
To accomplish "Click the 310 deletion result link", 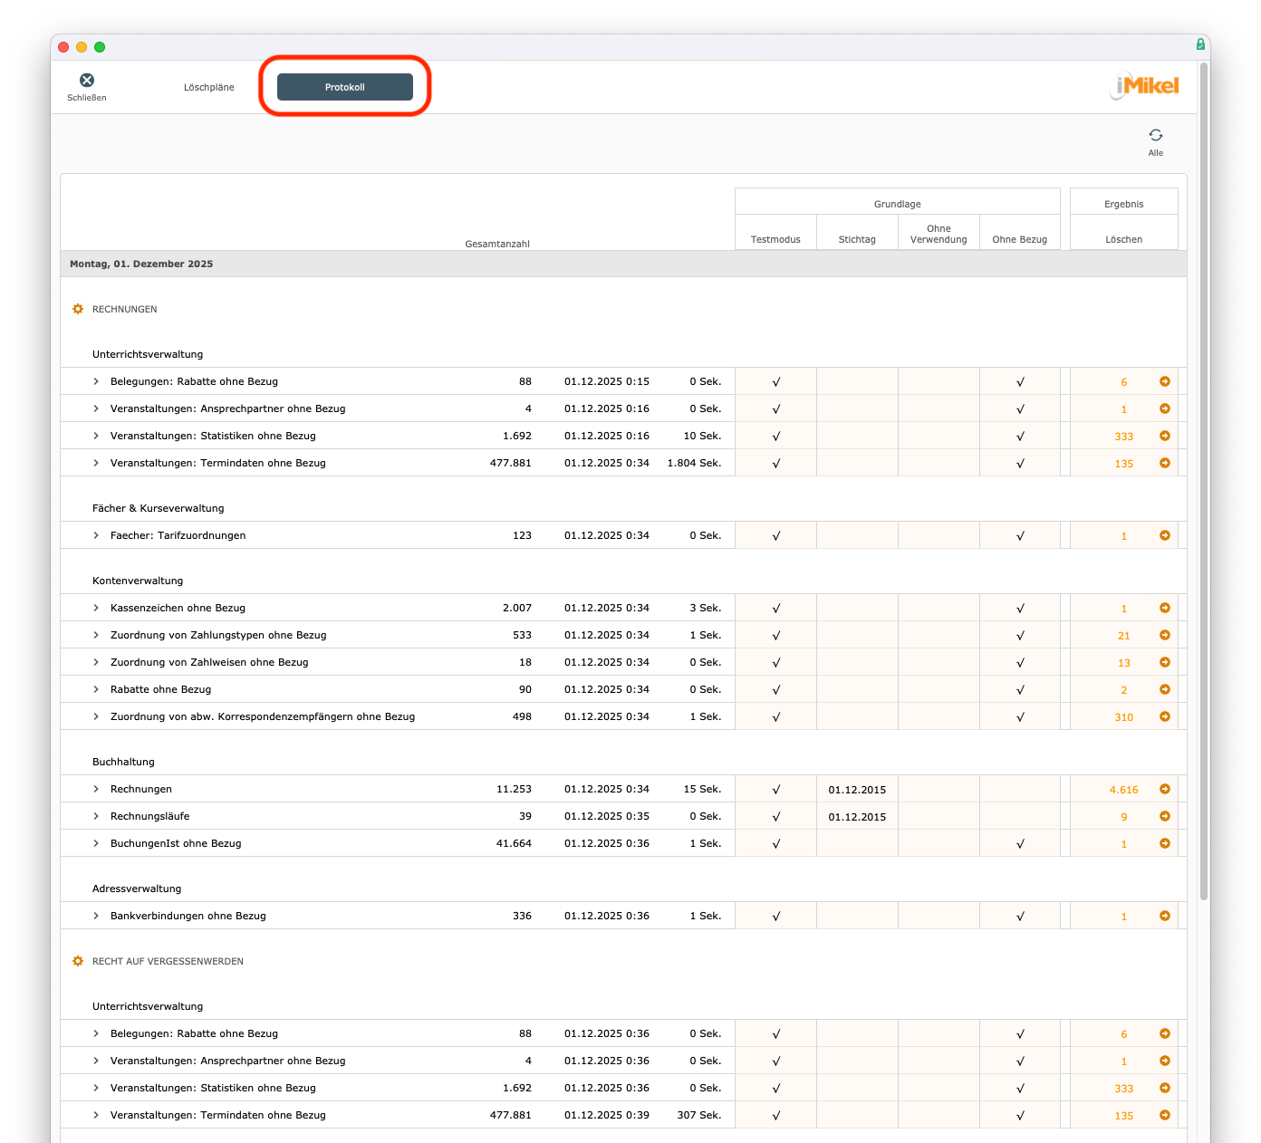I will [1123, 717].
